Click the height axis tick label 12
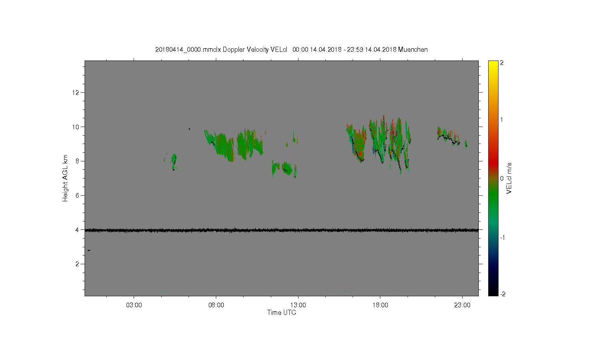This screenshot has width=593, height=356. pyautogui.click(x=76, y=93)
